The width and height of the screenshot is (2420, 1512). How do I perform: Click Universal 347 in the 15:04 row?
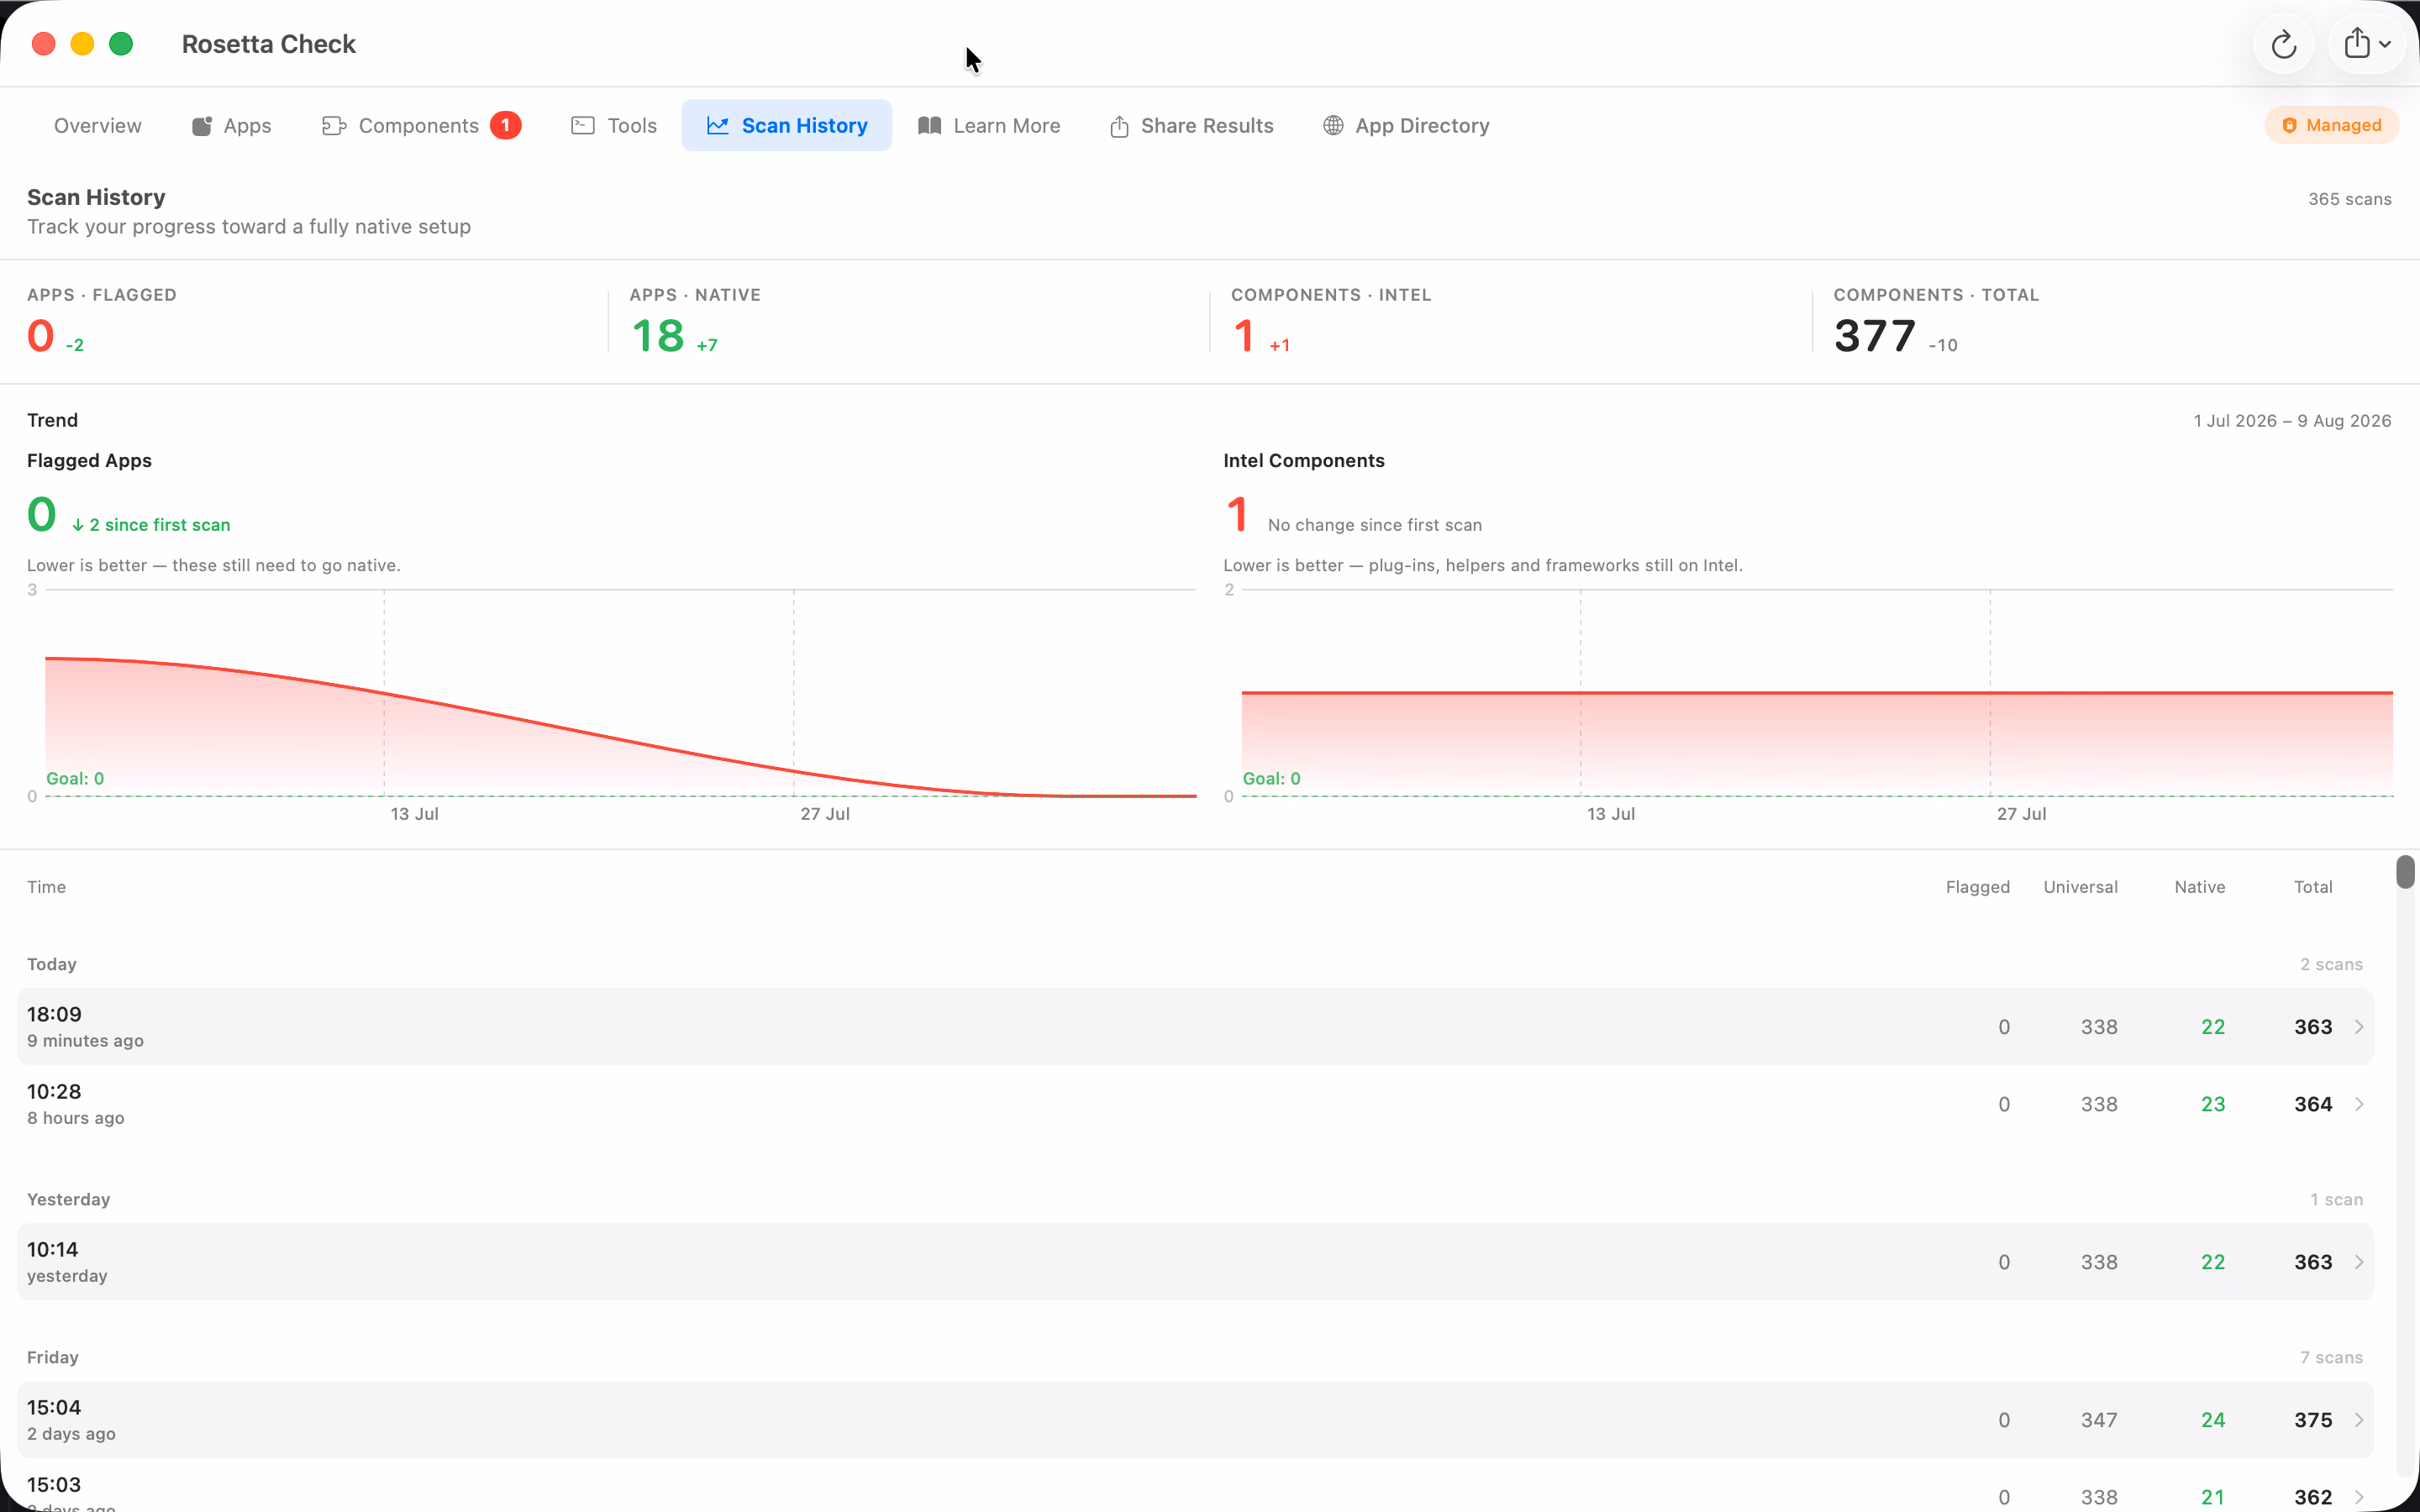point(2099,1420)
